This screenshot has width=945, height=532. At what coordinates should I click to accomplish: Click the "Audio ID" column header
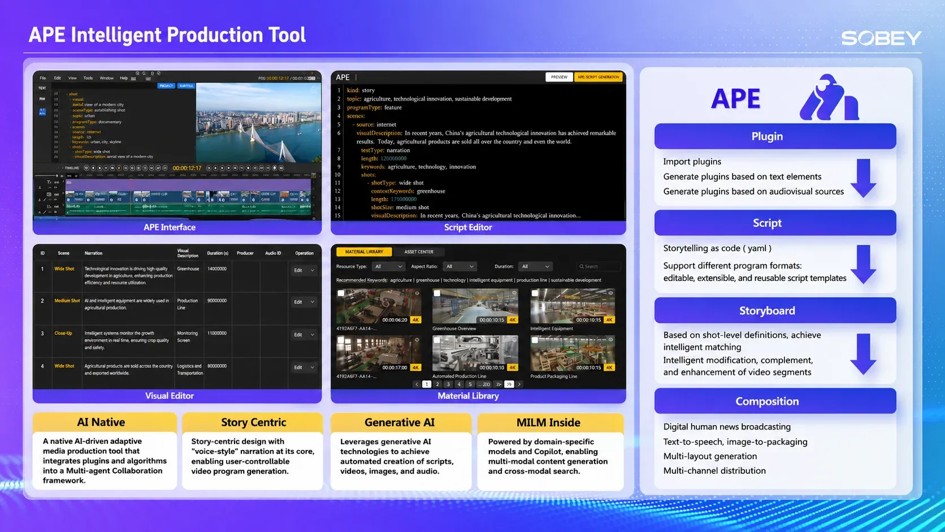tap(273, 253)
